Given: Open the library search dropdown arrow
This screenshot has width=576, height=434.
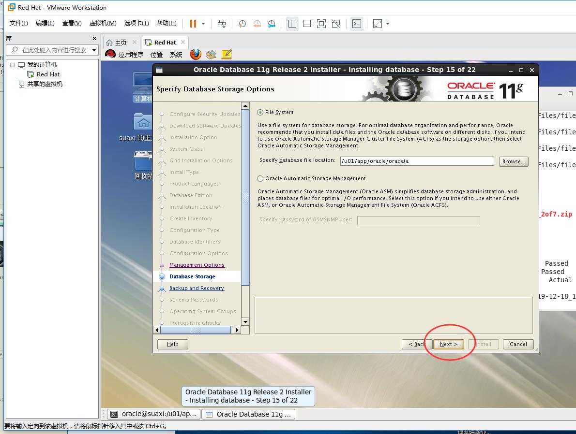Looking at the screenshot, I should coord(94,50).
